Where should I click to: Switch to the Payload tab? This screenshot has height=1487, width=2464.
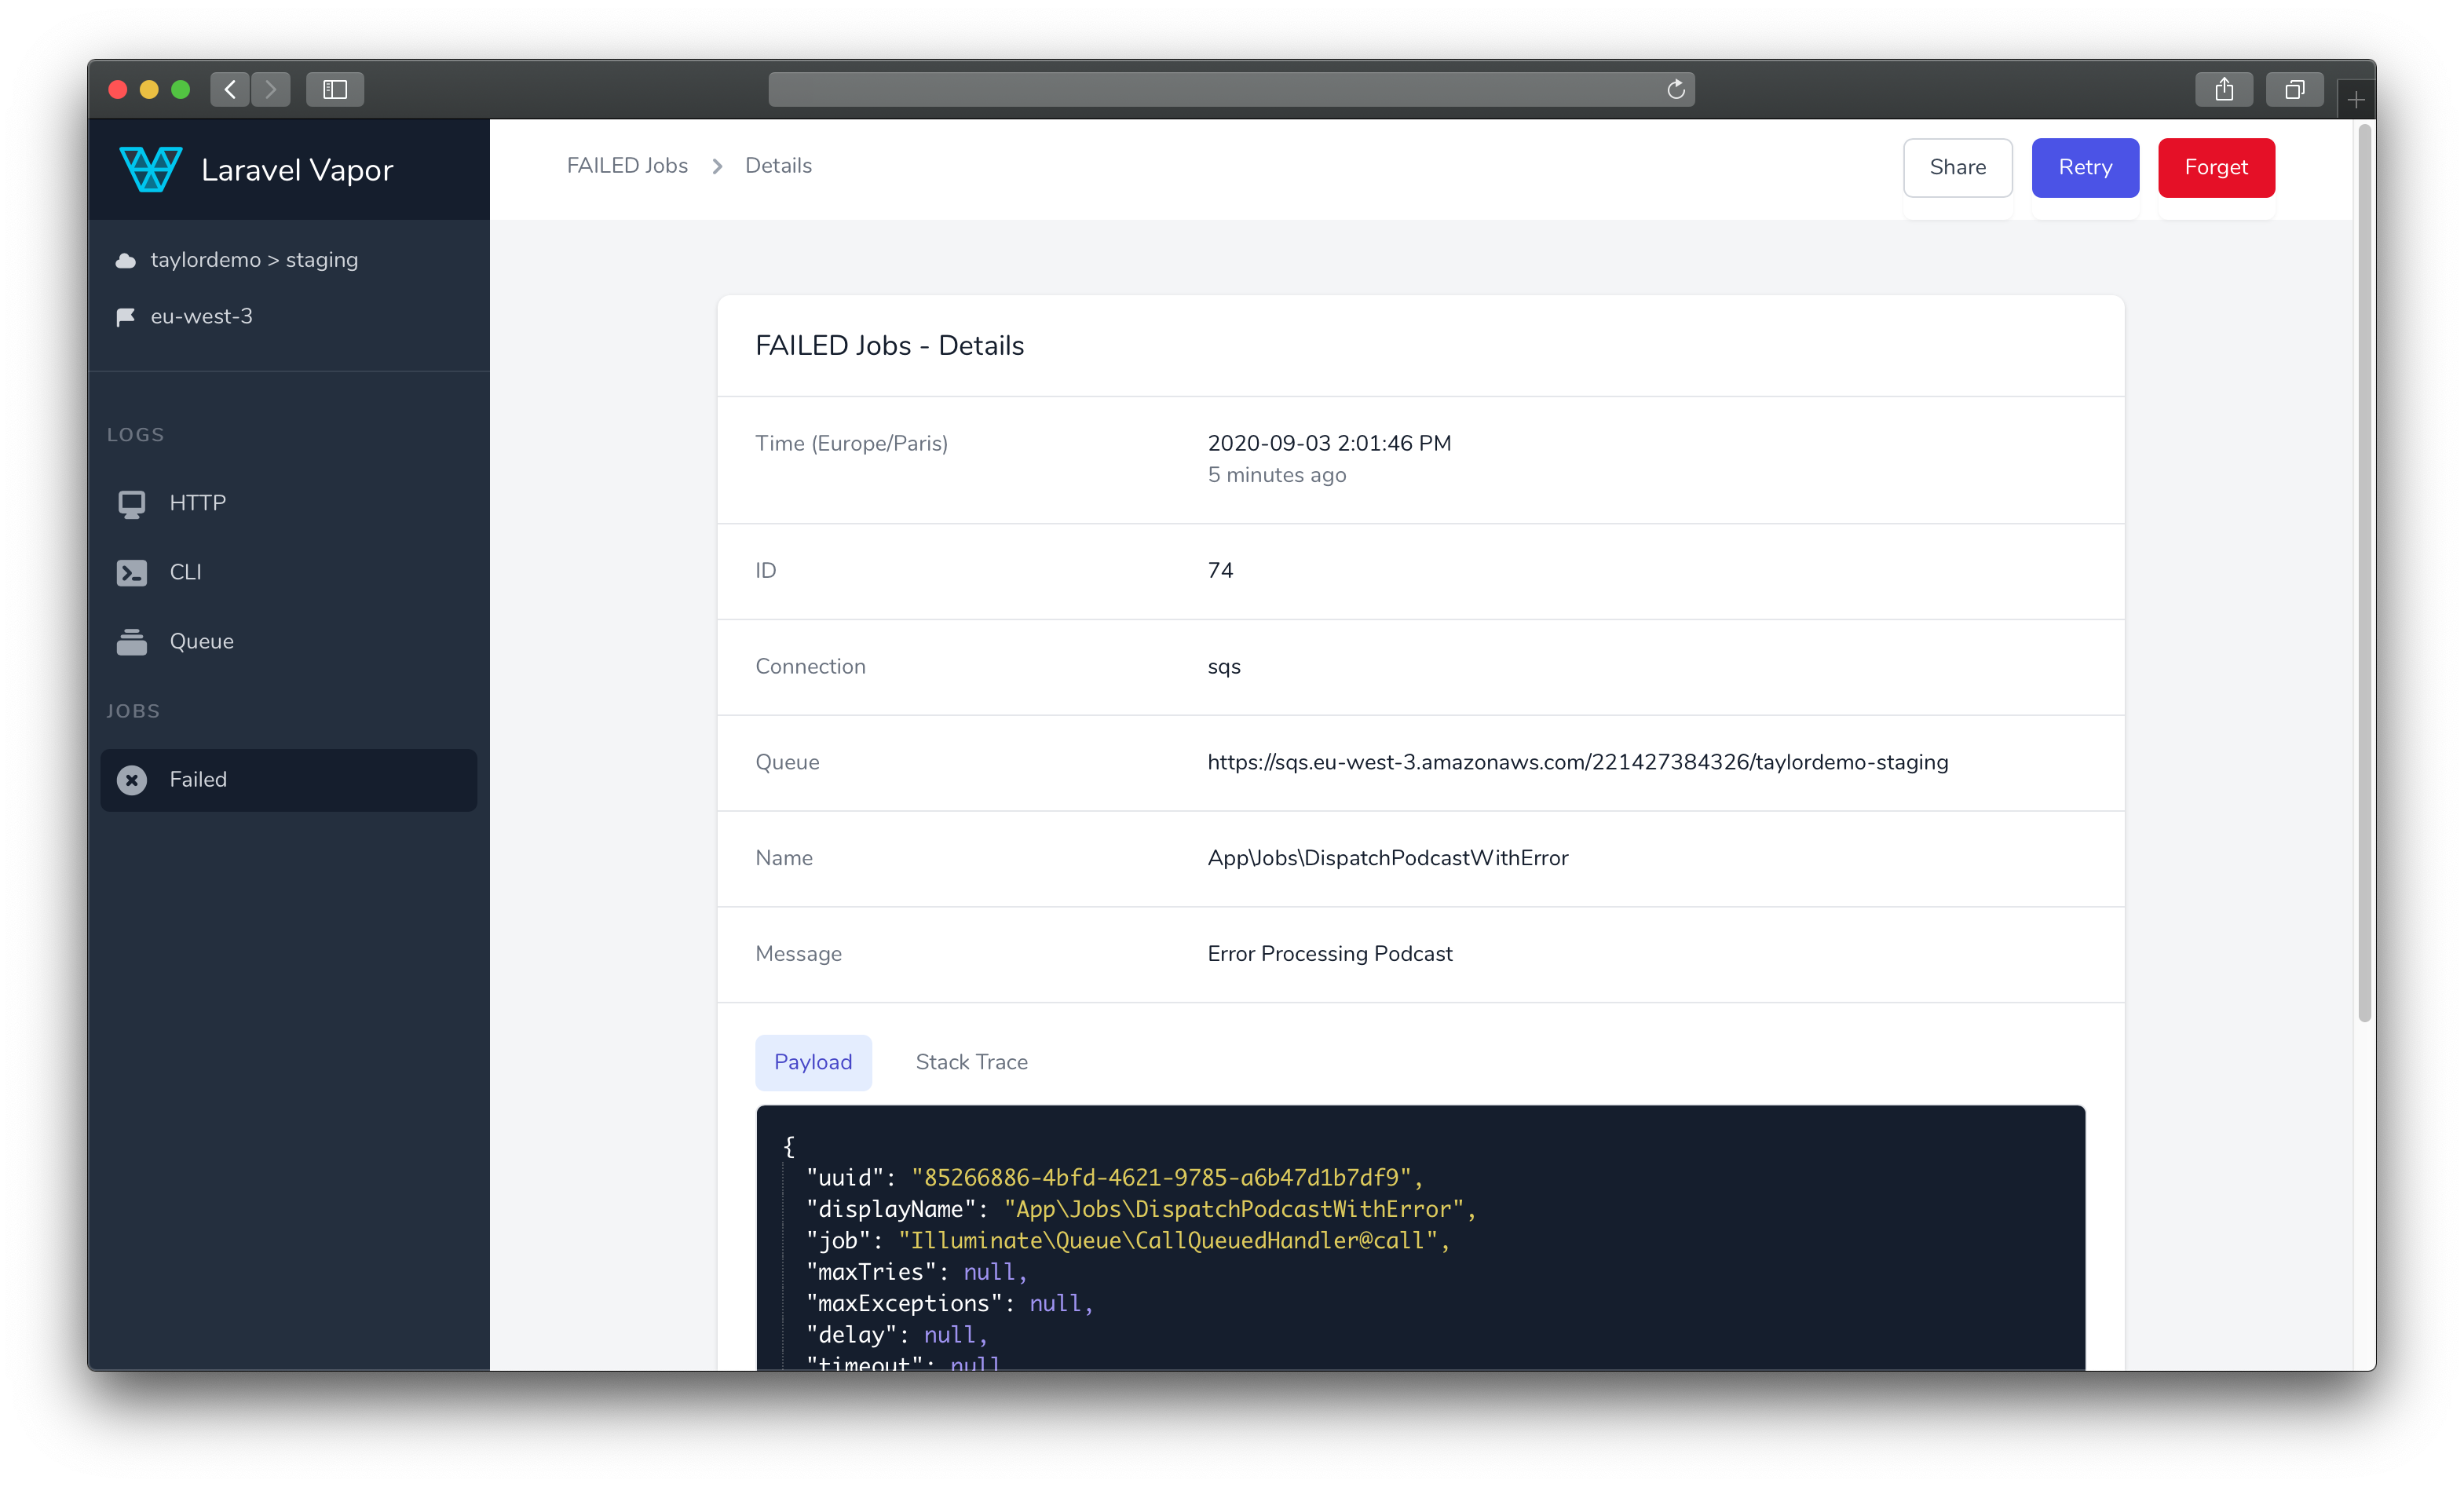(813, 1062)
